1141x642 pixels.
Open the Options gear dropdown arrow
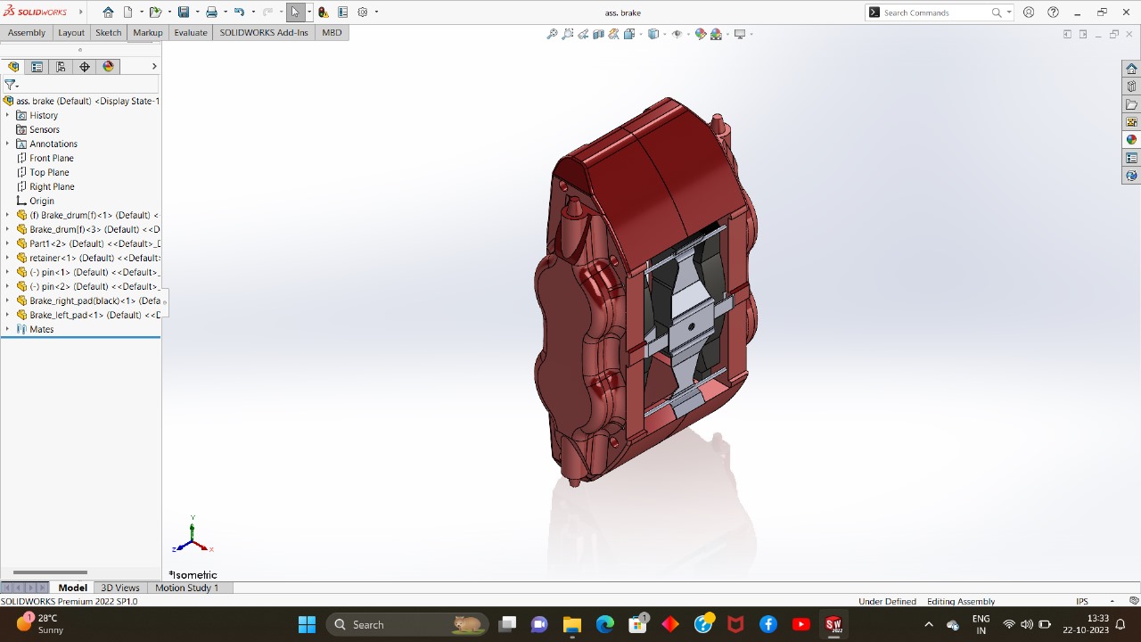pyautogui.click(x=376, y=12)
